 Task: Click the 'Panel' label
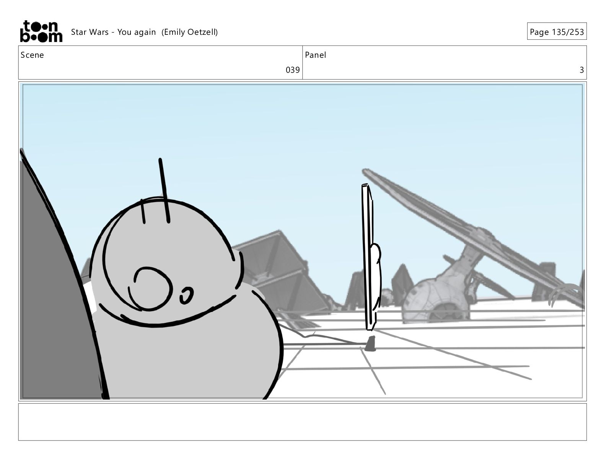316,55
